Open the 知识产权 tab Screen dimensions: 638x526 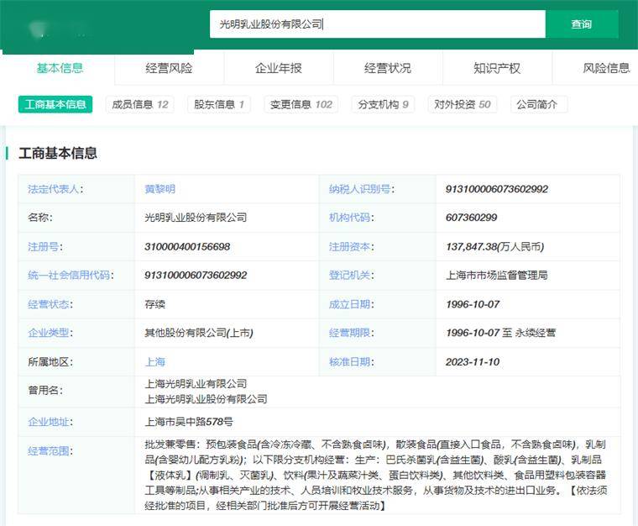[497, 68]
